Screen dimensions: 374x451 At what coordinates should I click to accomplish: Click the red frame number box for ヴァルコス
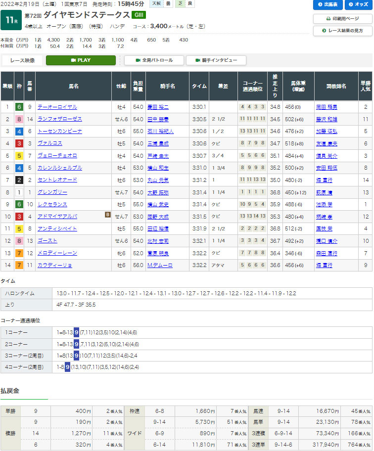point(19,143)
